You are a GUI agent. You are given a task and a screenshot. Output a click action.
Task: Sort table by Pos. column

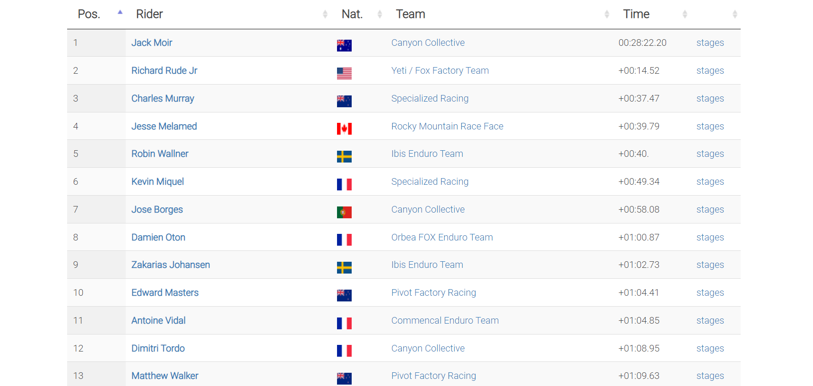tap(89, 14)
